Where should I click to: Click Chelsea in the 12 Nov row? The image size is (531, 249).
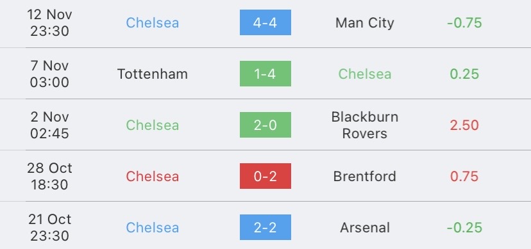coord(153,22)
